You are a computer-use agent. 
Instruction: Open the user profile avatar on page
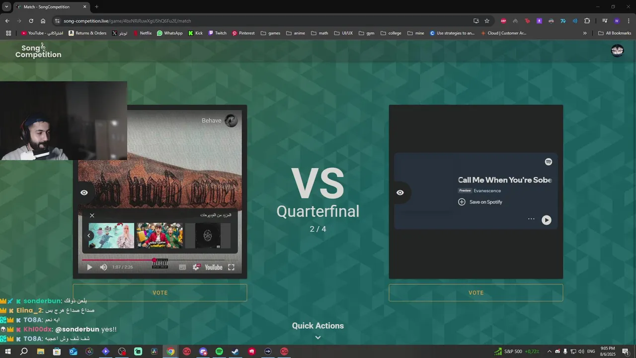click(x=617, y=51)
